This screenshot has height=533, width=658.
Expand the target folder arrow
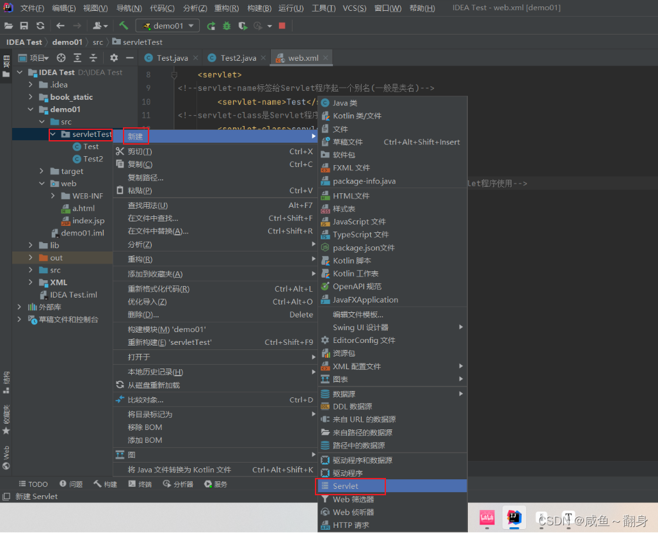[x=42, y=171]
